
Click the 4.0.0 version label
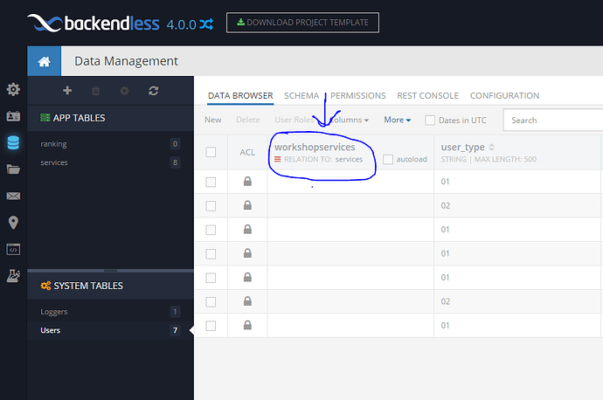(182, 25)
